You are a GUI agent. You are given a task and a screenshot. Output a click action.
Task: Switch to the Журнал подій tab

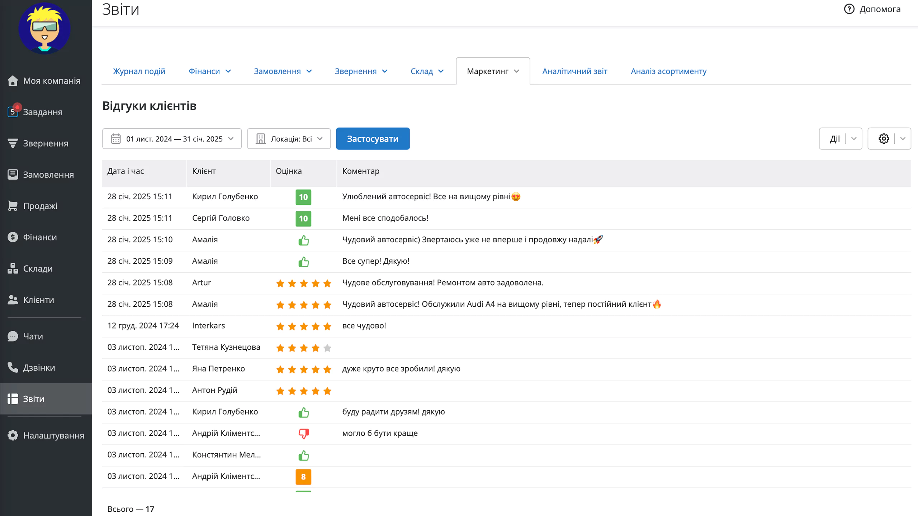(x=139, y=71)
